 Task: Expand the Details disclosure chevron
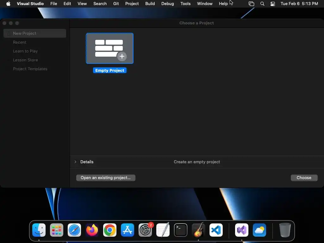point(75,162)
